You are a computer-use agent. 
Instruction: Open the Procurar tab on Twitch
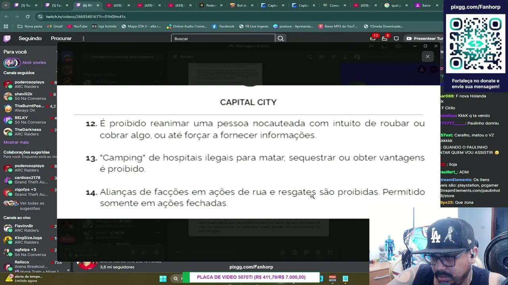coord(61,38)
